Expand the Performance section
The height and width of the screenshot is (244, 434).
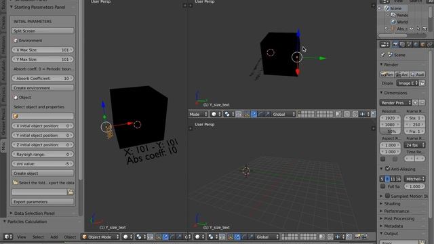pyautogui.click(x=381, y=211)
